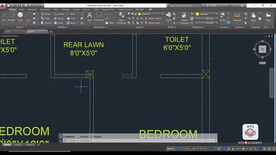Expand the Layers panel

pyautogui.click(x=140, y=27)
